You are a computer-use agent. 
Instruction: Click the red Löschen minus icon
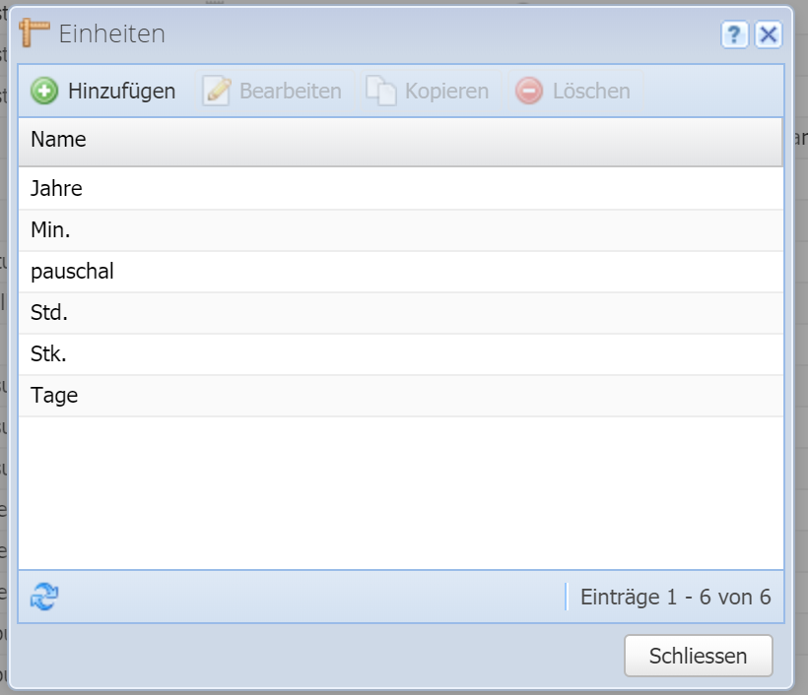pyautogui.click(x=529, y=92)
